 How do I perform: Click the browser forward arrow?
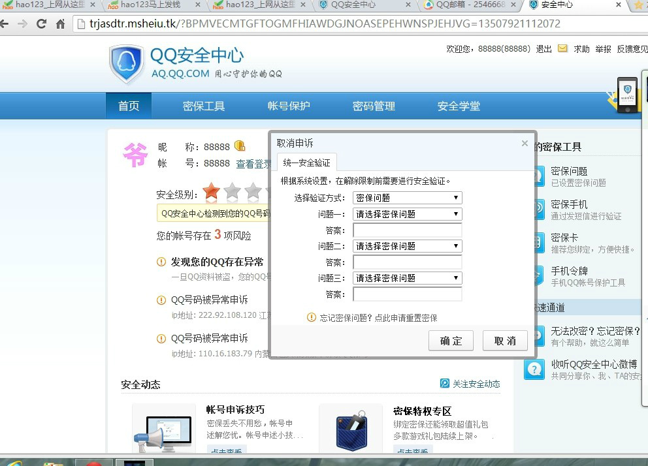click(23, 24)
